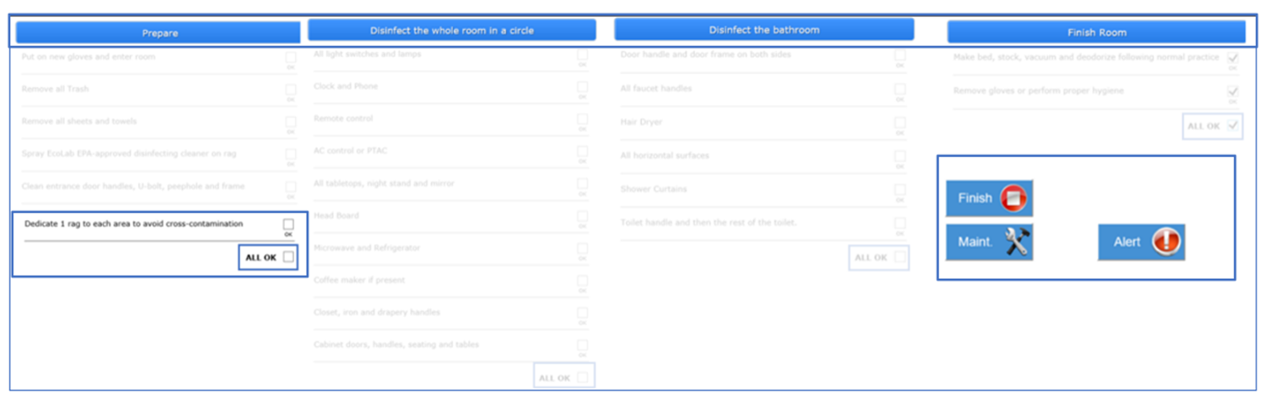Screen dimensions: 1264x396
Task: Tick ALL OK under Disinfect the whole room
Action: pyautogui.click(x=583, y=378)
